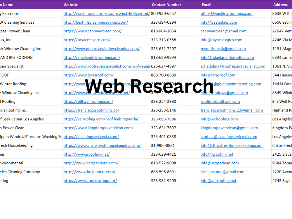Select phone number 323-394-0294
The image size is (292, 219).
pos(163,22)
